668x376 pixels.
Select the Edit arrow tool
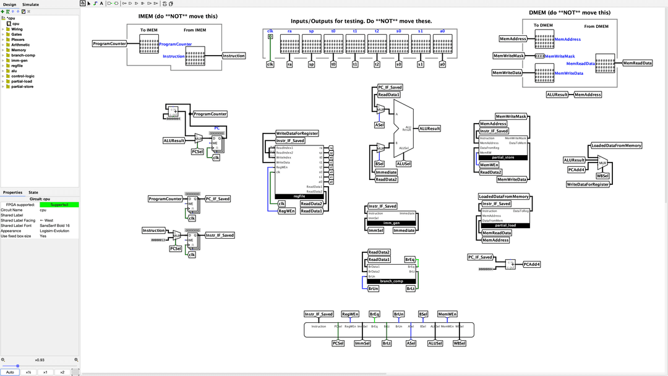[89, 3]
